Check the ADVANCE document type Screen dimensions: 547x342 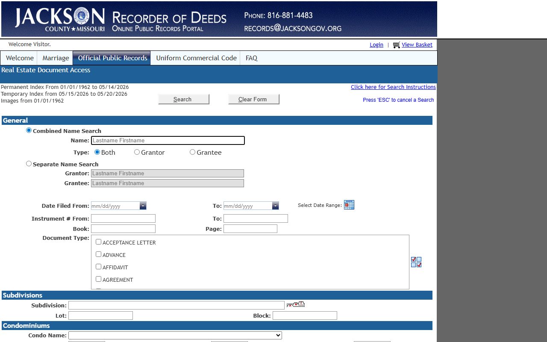tap(98, 254)
